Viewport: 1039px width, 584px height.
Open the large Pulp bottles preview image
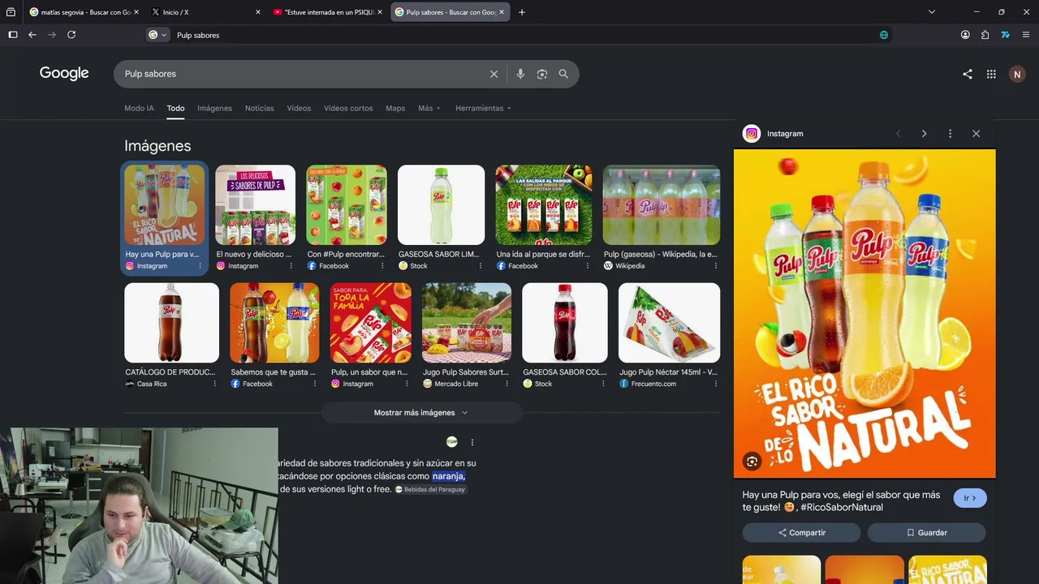864,314
